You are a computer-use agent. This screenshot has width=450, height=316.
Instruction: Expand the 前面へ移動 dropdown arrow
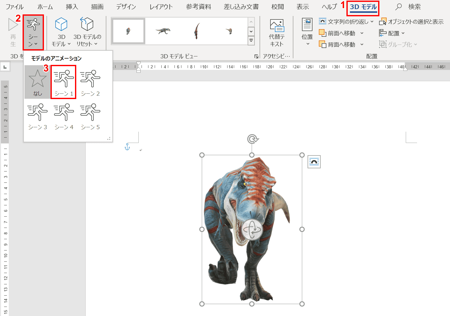point(362,33)
